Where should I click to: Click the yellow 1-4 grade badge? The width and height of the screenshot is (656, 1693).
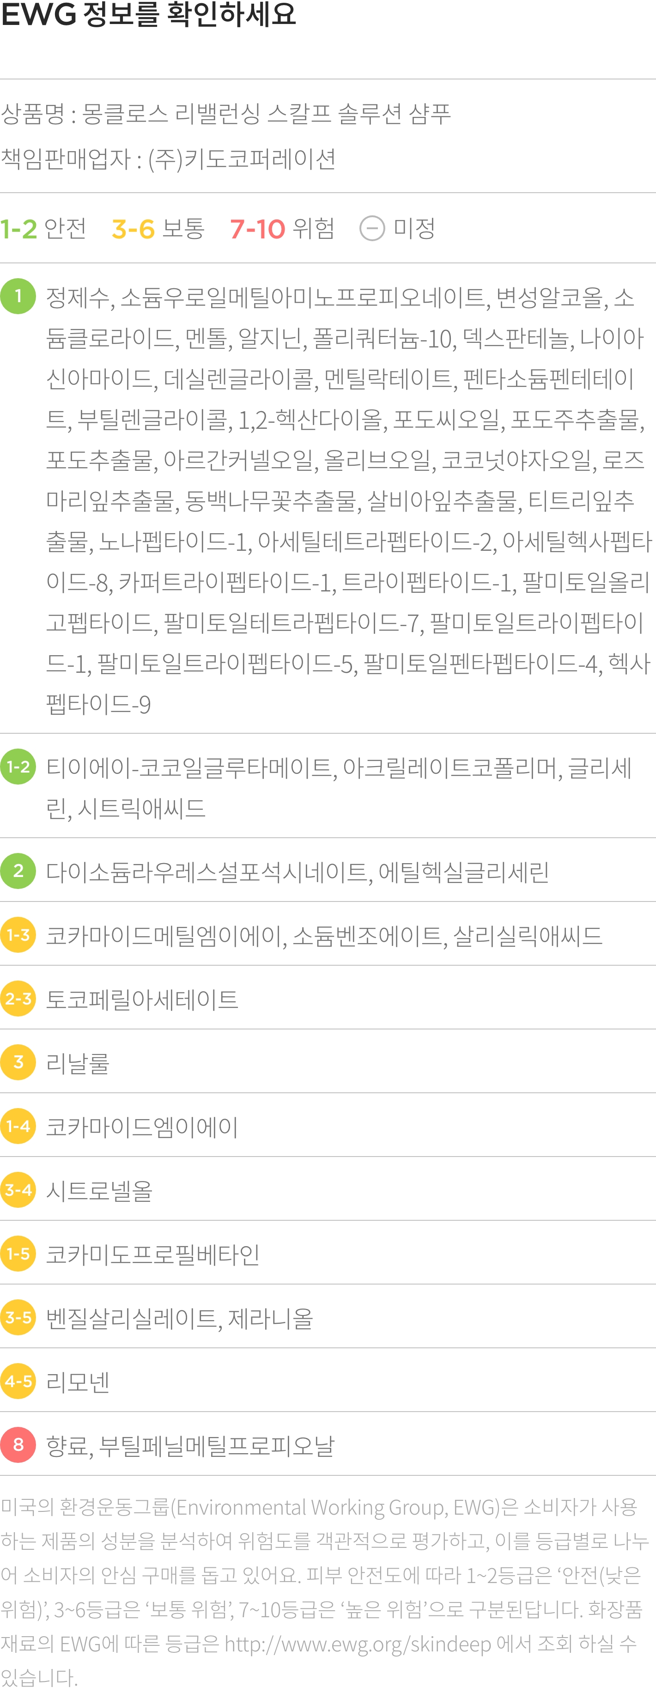click(x=18, y=1126)
